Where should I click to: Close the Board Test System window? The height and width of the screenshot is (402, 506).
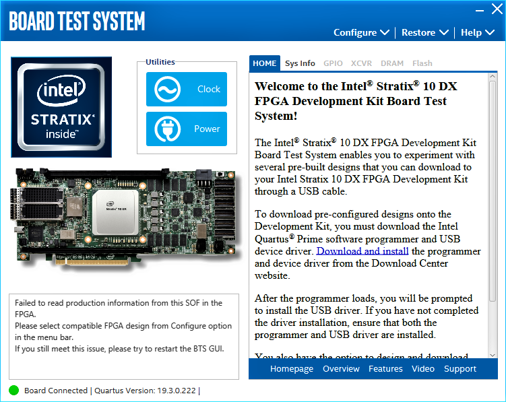click(497, 9)
